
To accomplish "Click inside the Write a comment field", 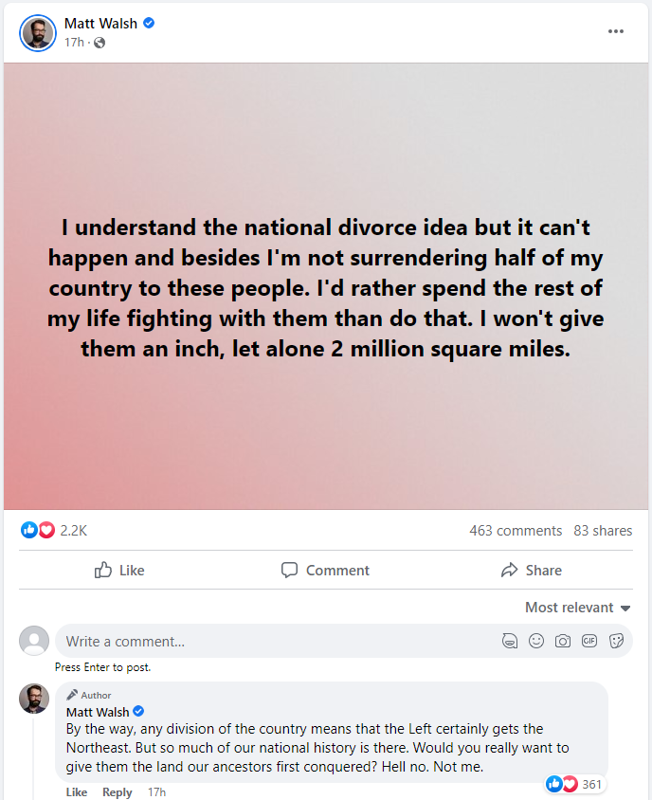I will pyautogui.click(x=190, y=641).
